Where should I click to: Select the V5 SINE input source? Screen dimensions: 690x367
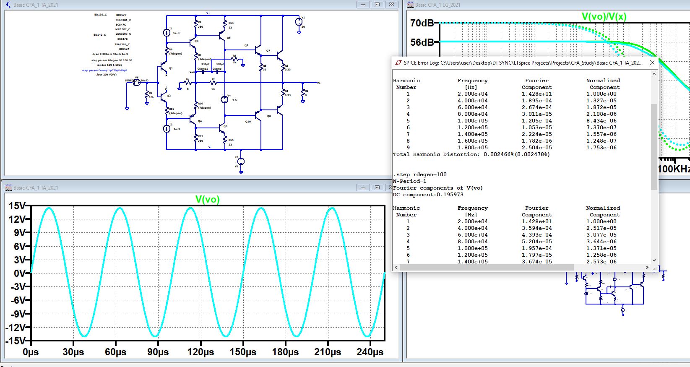[x=137, y=82]
